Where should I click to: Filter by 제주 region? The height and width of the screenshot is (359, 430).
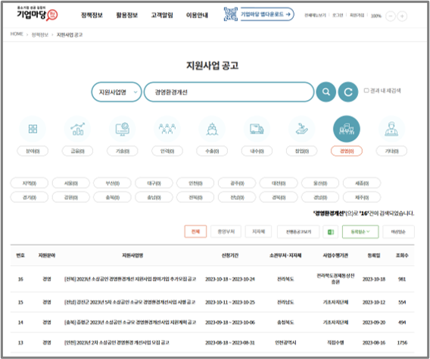tap(362, 197)
